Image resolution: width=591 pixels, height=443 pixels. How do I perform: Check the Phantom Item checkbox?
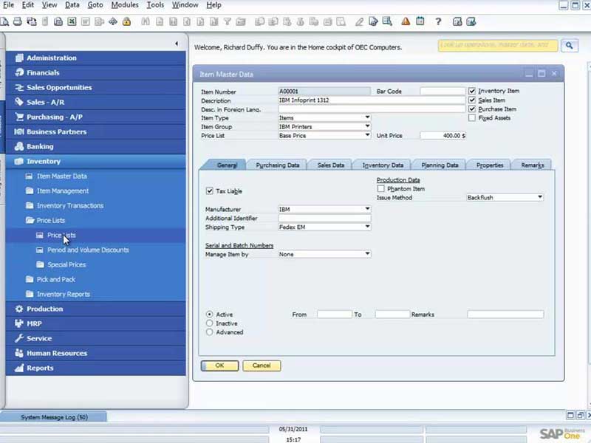(382, 188)
